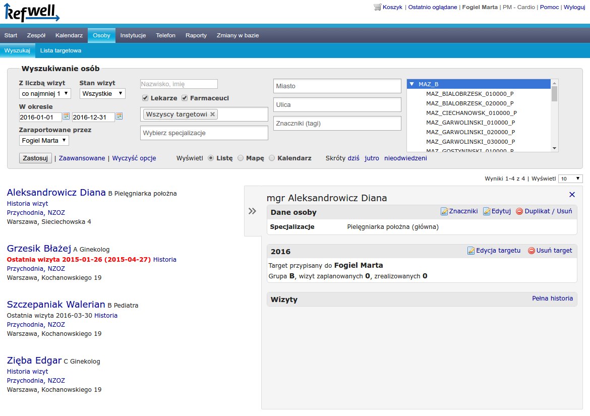Open start date calendar picker icon
This screenshot has height=416, width=590.
pyautogui.click(x=66, y=116)
